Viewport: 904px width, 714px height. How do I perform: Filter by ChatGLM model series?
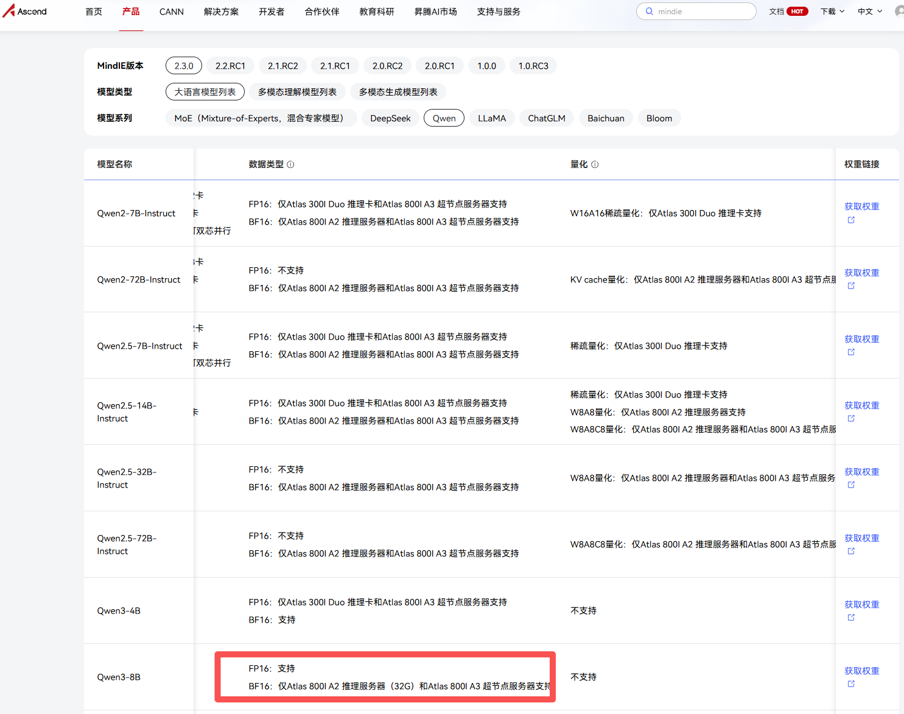point(547,118)
